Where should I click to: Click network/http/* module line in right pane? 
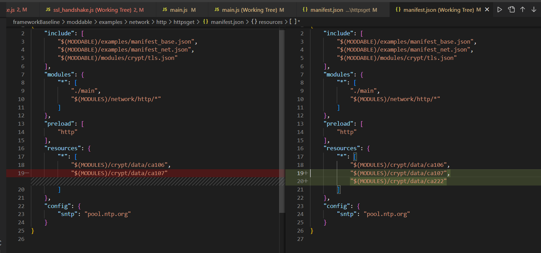tap(395, 99)
